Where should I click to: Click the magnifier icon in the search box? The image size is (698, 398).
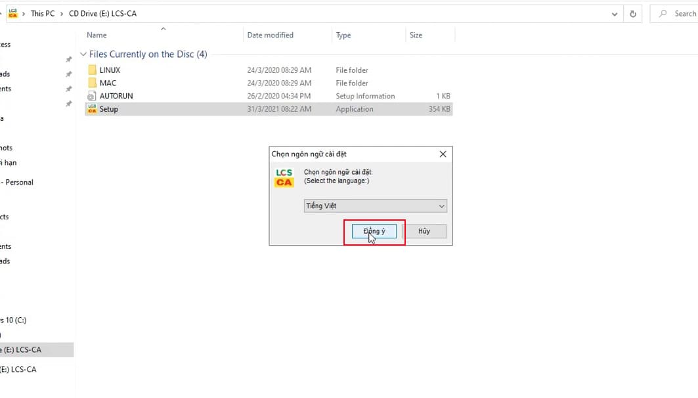[x=664, y=14]
